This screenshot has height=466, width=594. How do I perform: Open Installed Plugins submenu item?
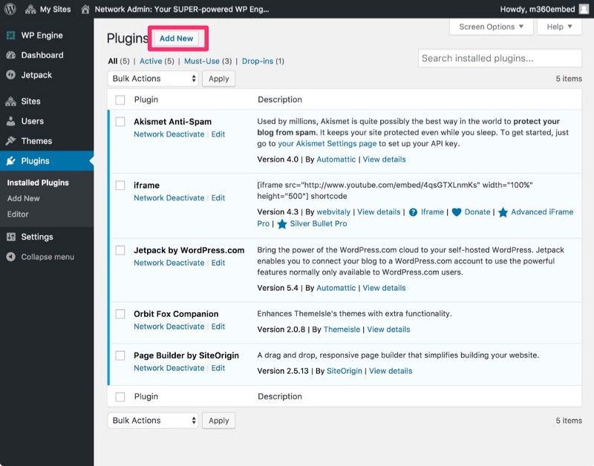(x=38, y=183)
